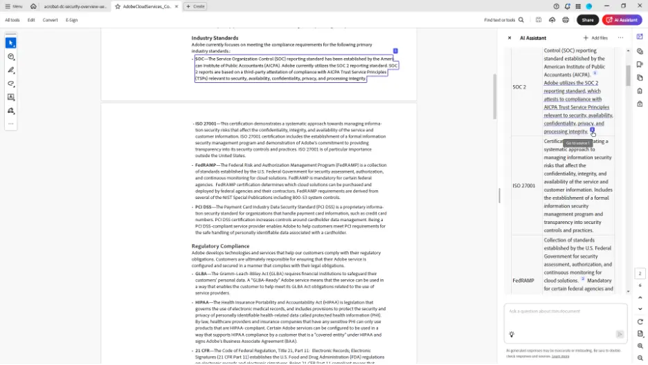Click Add files in AI Assistant panel
The image size is (648, 365).
tap(595, 38)
